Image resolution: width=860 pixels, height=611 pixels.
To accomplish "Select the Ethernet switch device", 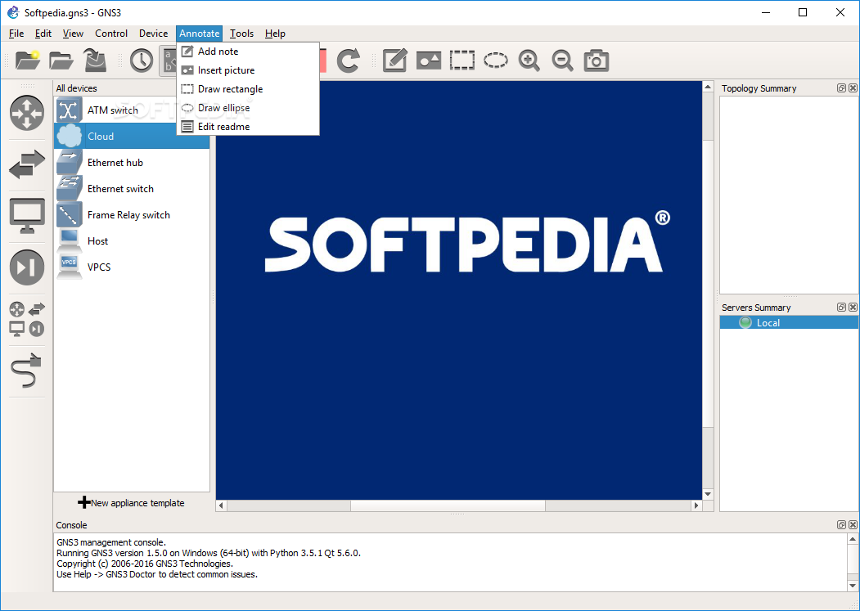I will pos(132,189).
